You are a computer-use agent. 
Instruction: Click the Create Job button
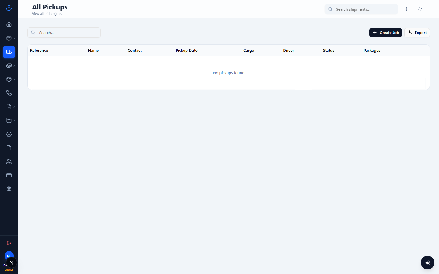[385, 33]
